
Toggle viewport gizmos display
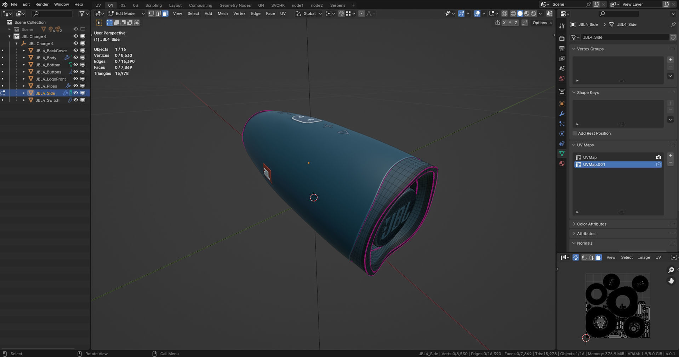pyautogui.click(x=461, y=13)
